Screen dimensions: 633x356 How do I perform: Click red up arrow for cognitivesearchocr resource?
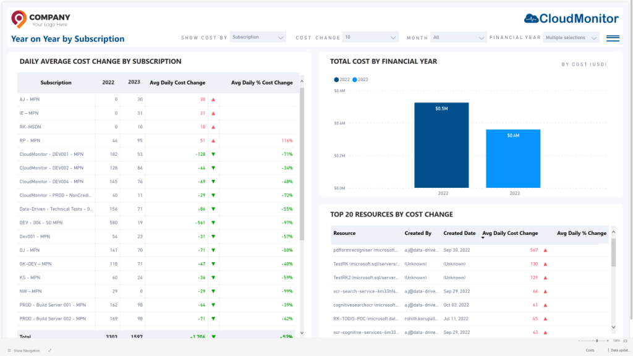(x=545, y=305)
